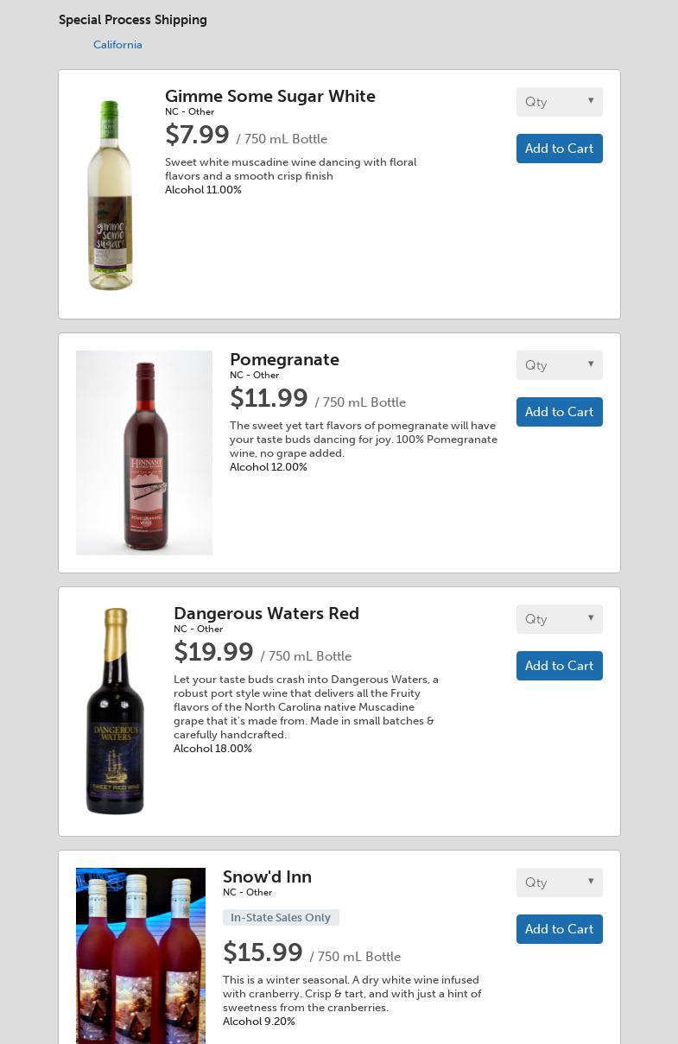Open the California shipping link

(x=117, y=45)
